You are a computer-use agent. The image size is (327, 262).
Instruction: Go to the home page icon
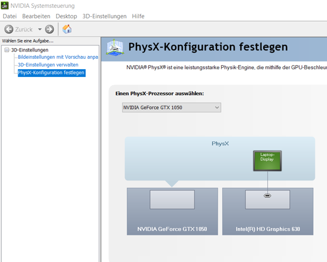pyautogui.click(x=67, y=29)
